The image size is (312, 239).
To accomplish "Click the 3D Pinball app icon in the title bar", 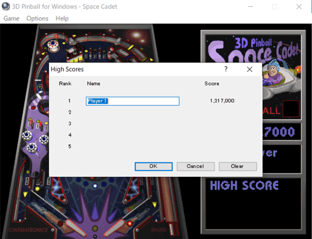I will pos(6,6).
